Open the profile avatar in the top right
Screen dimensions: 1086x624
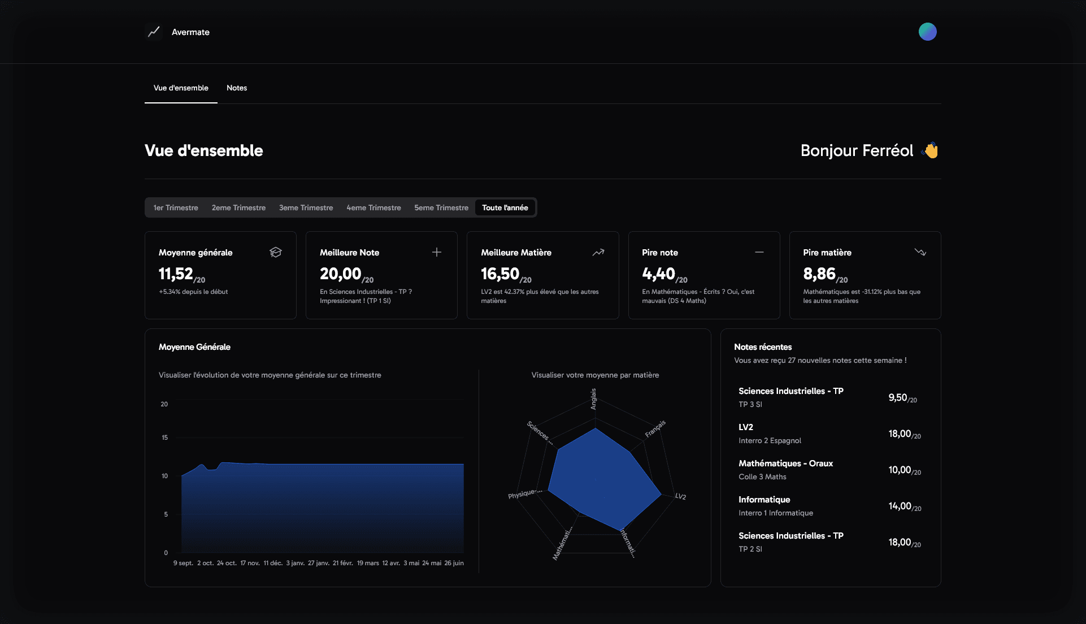pyautogui.click(x=927, y=32)
